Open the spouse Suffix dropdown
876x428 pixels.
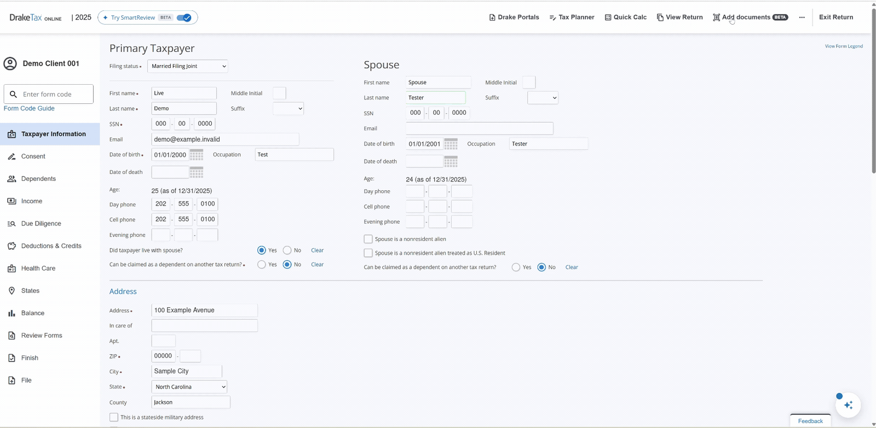pyautogui.click(x=543, y=98)
